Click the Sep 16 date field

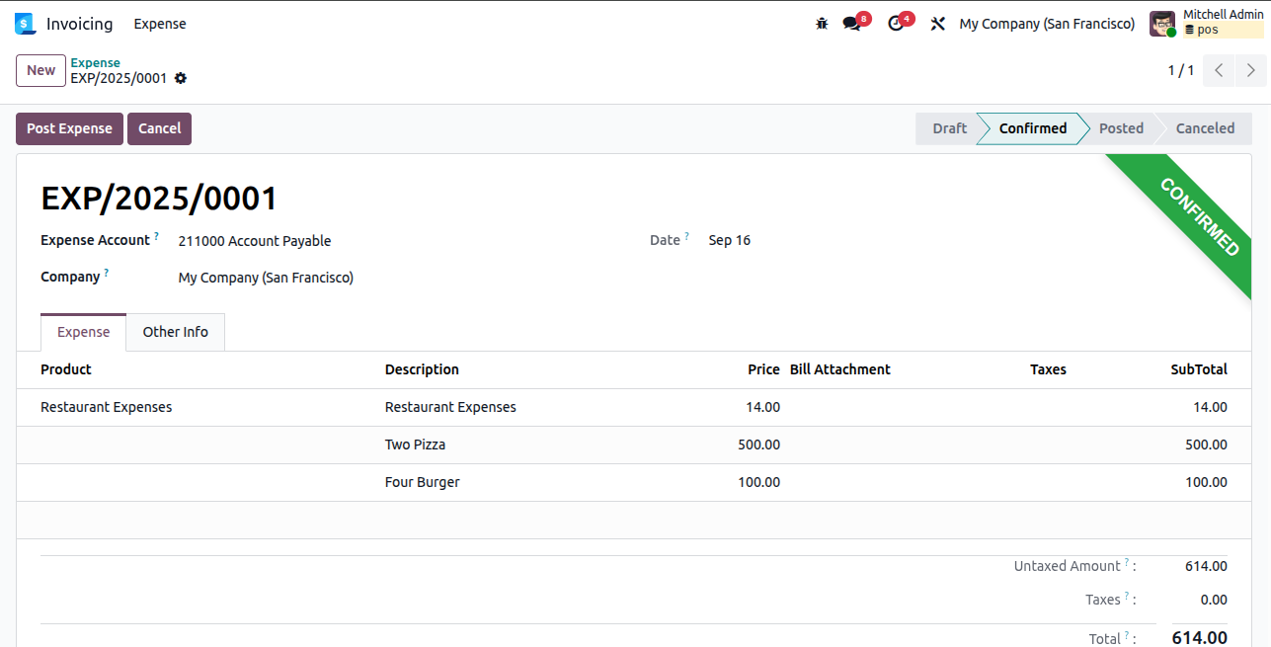(729, 240)
